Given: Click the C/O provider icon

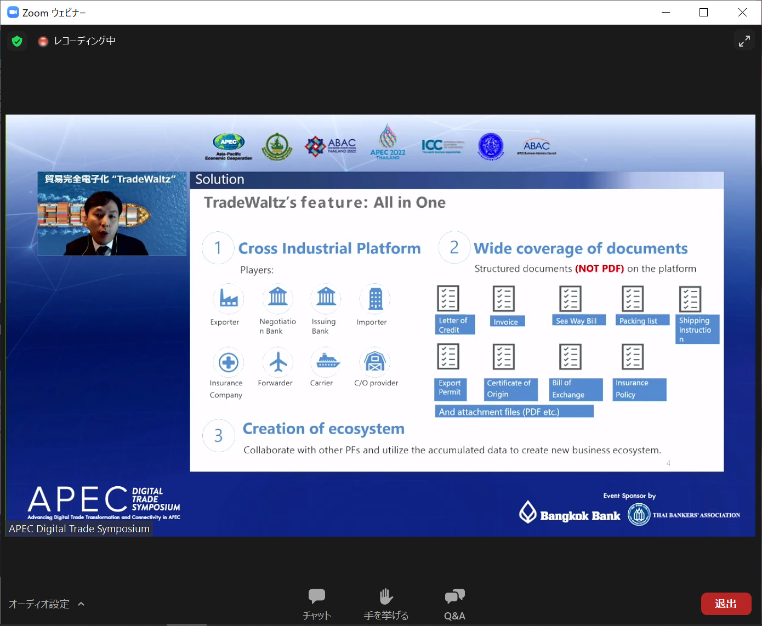Looking at the screenshot, I should point(375,362).
